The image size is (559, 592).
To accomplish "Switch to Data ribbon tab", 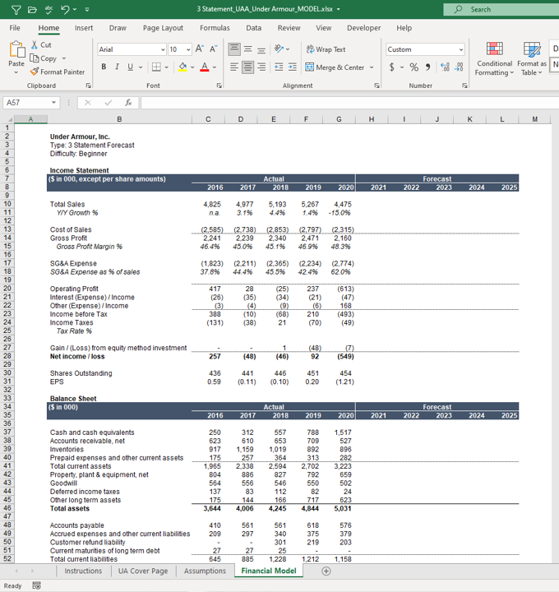I will tap(254, 28).
